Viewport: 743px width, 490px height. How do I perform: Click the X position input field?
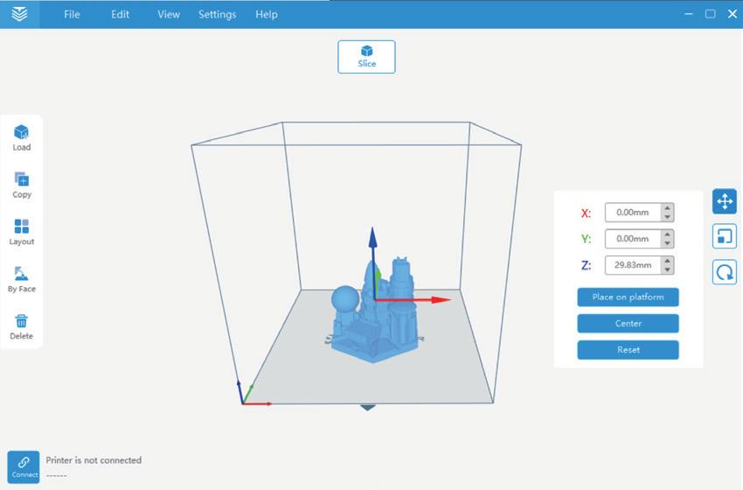(x=633, y=213)
